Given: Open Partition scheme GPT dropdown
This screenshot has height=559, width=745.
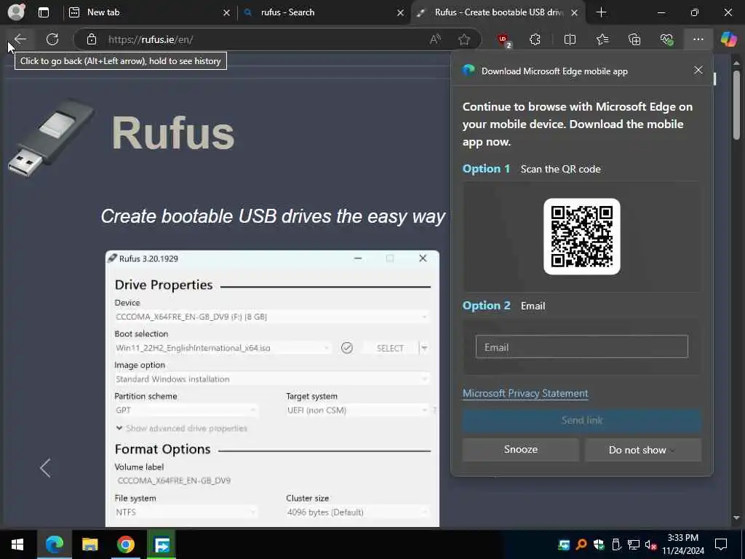Looking at the screenshot, I should [186, 411].
